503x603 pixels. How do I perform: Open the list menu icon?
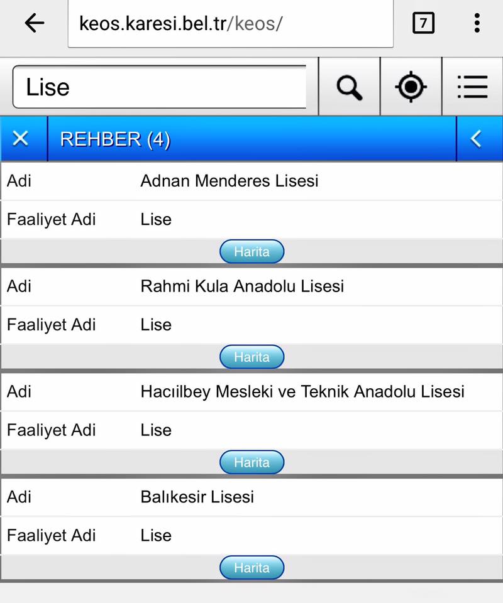point(473,87)
